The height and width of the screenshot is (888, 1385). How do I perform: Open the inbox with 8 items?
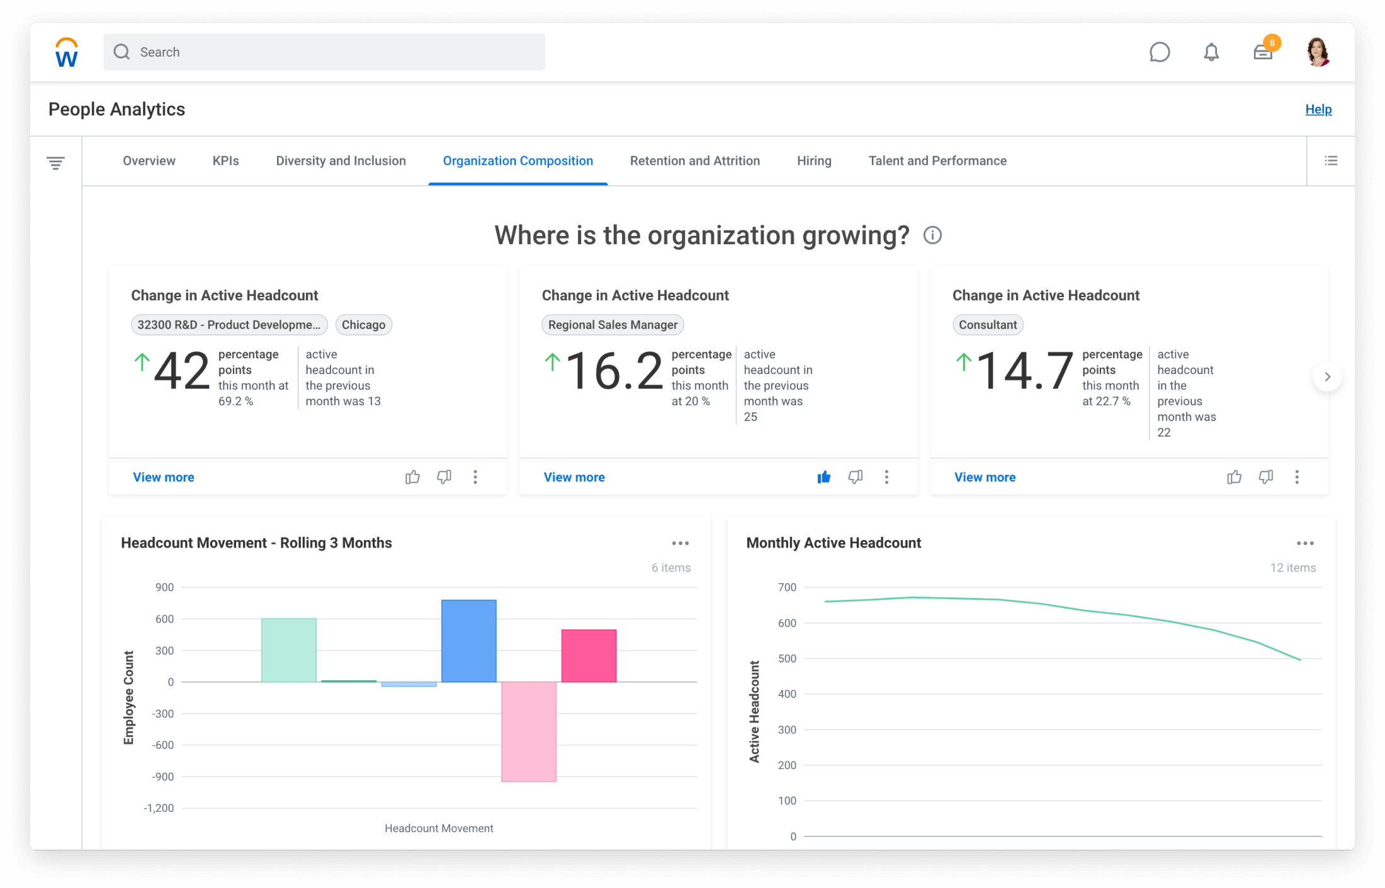1263,53
